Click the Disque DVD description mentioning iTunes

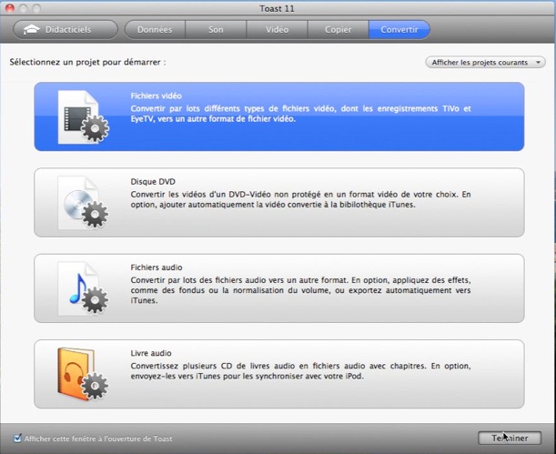pyautogui.click(x=300, y=199)
